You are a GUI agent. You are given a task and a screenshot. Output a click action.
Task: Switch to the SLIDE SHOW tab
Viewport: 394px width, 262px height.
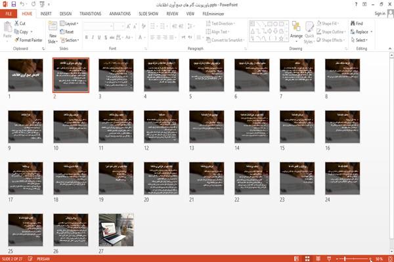point(148,14)
